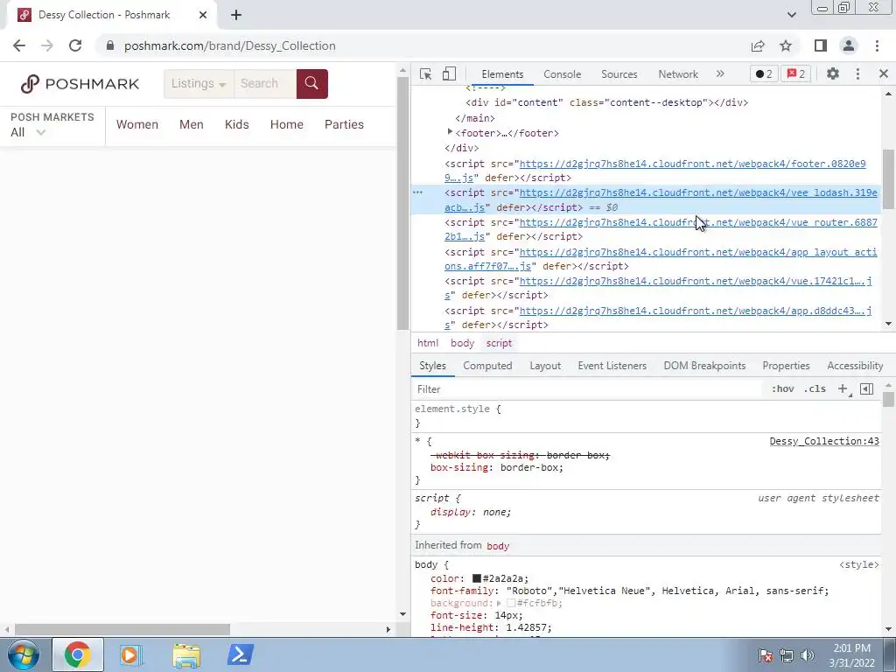Viewport: 896px width, 672px height.
Task: Click the styles Filter input
Action: point(589,389)
